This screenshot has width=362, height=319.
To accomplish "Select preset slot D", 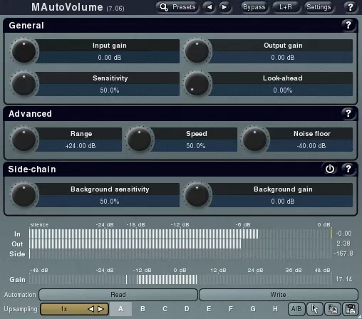I will point(187,309).
